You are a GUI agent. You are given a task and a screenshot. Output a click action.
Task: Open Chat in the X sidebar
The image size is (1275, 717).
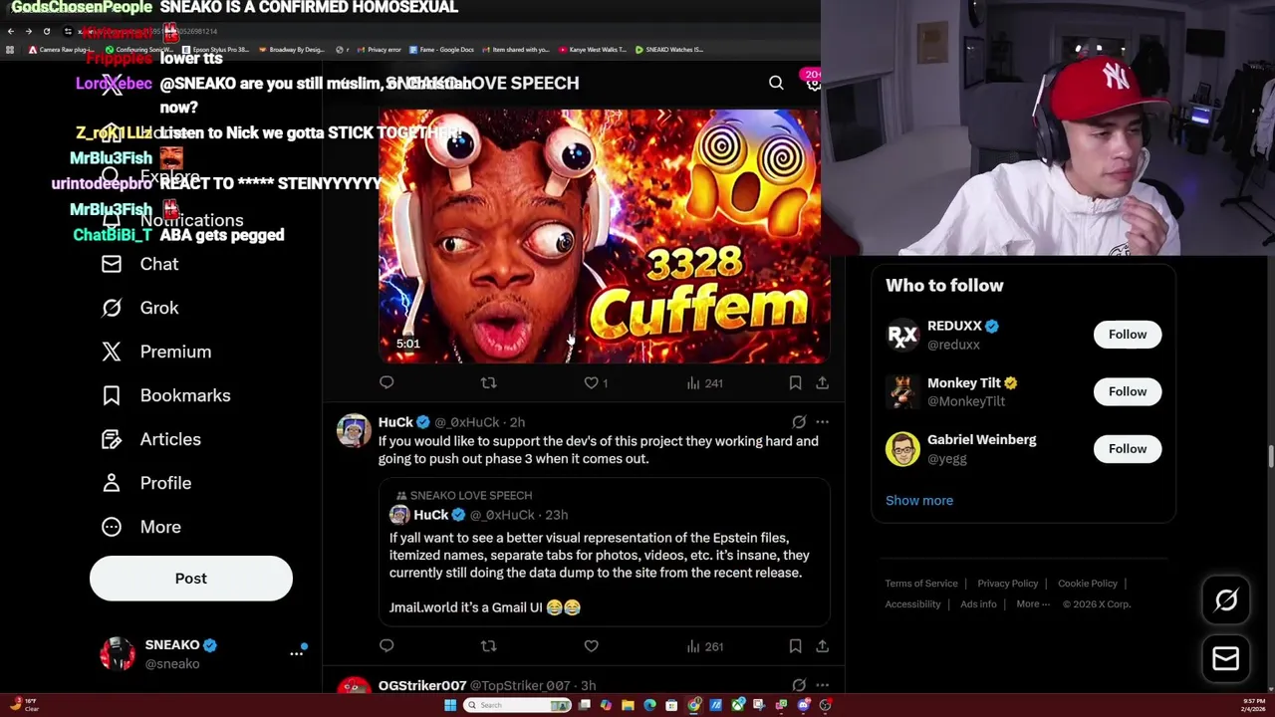139,264
